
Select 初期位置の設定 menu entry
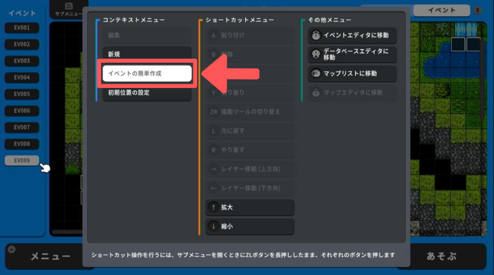147,93
